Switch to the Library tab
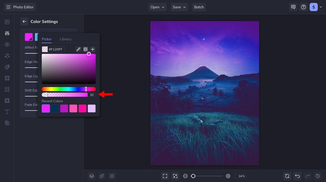Image resolution: width=326 pixels, height=182 pixels. click(66, 39)
